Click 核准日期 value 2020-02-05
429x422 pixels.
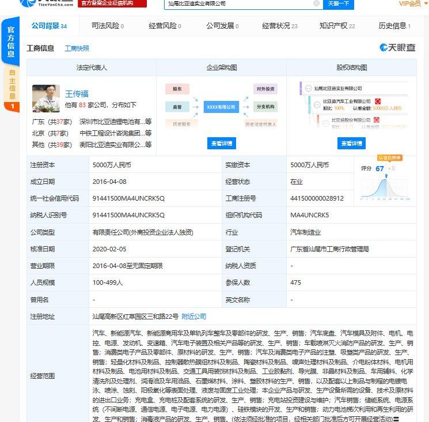pyautogui.click(x=109, y=249)
